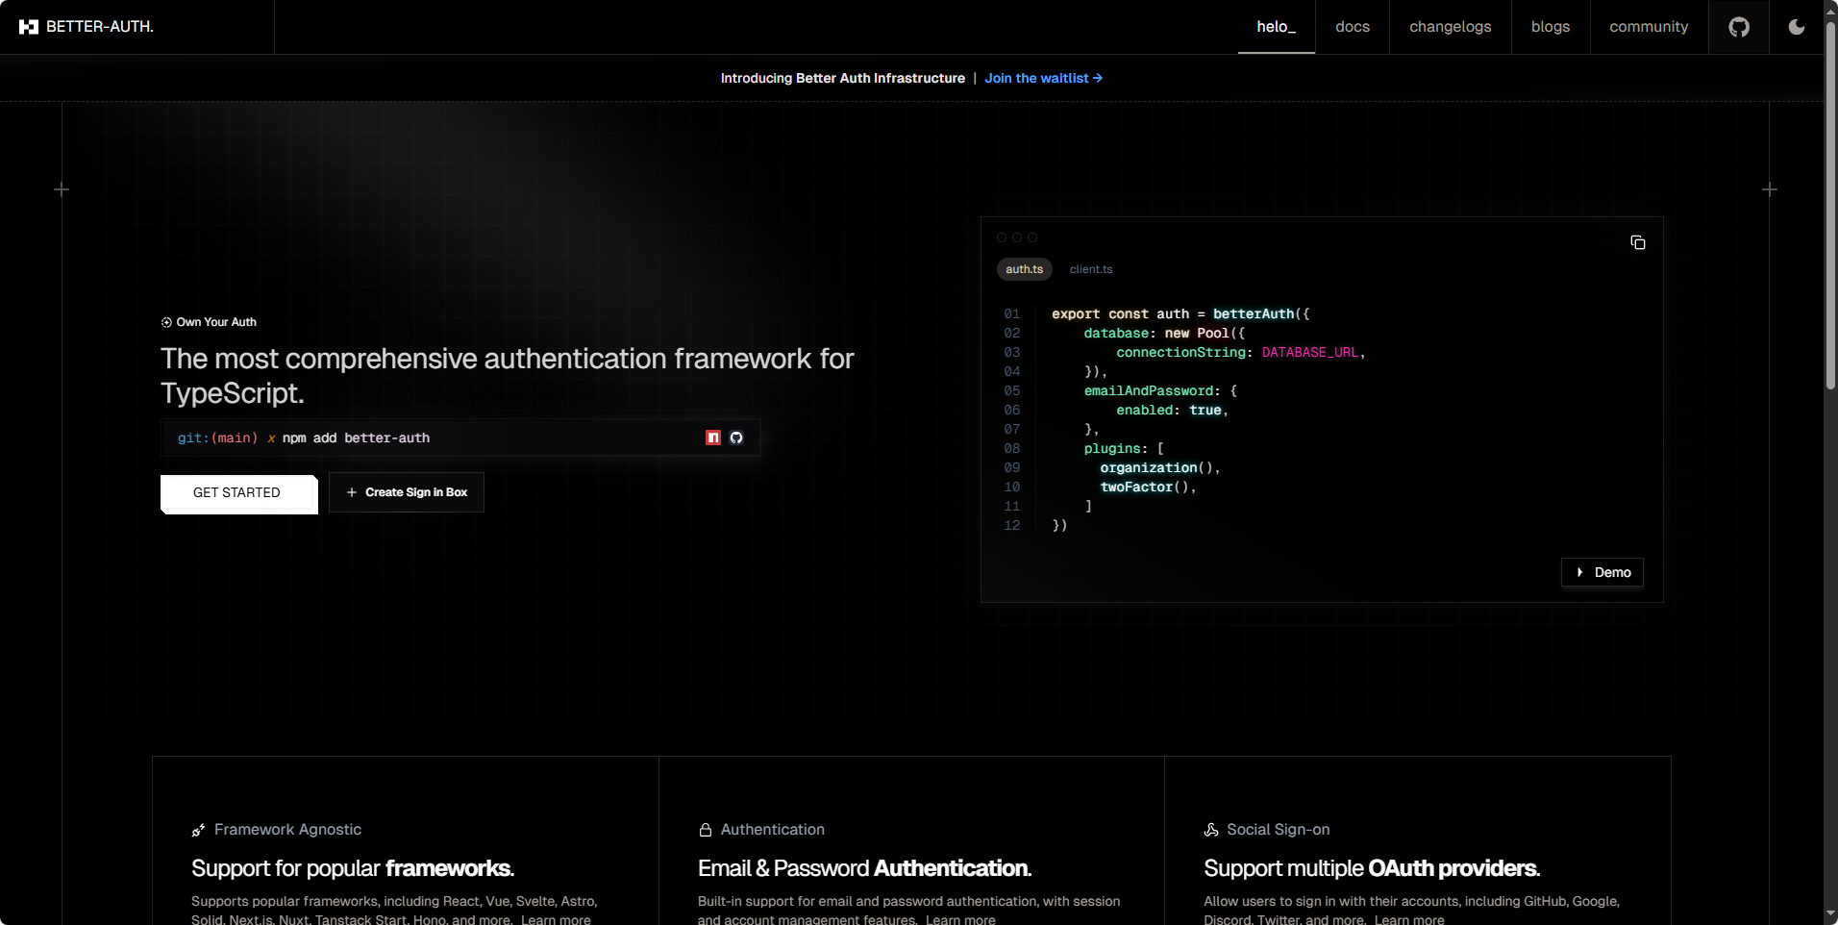Click the Better-Auth logo icon

[x=29, y=27]
